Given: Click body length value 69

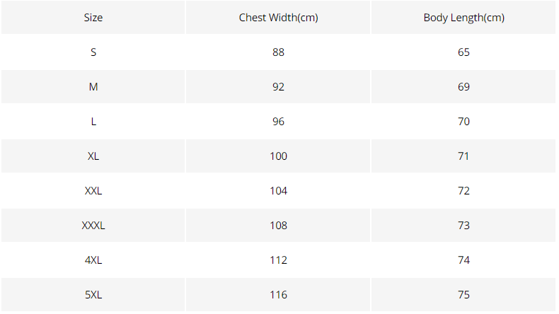Looking at the screenshot, I should [463, 86].
